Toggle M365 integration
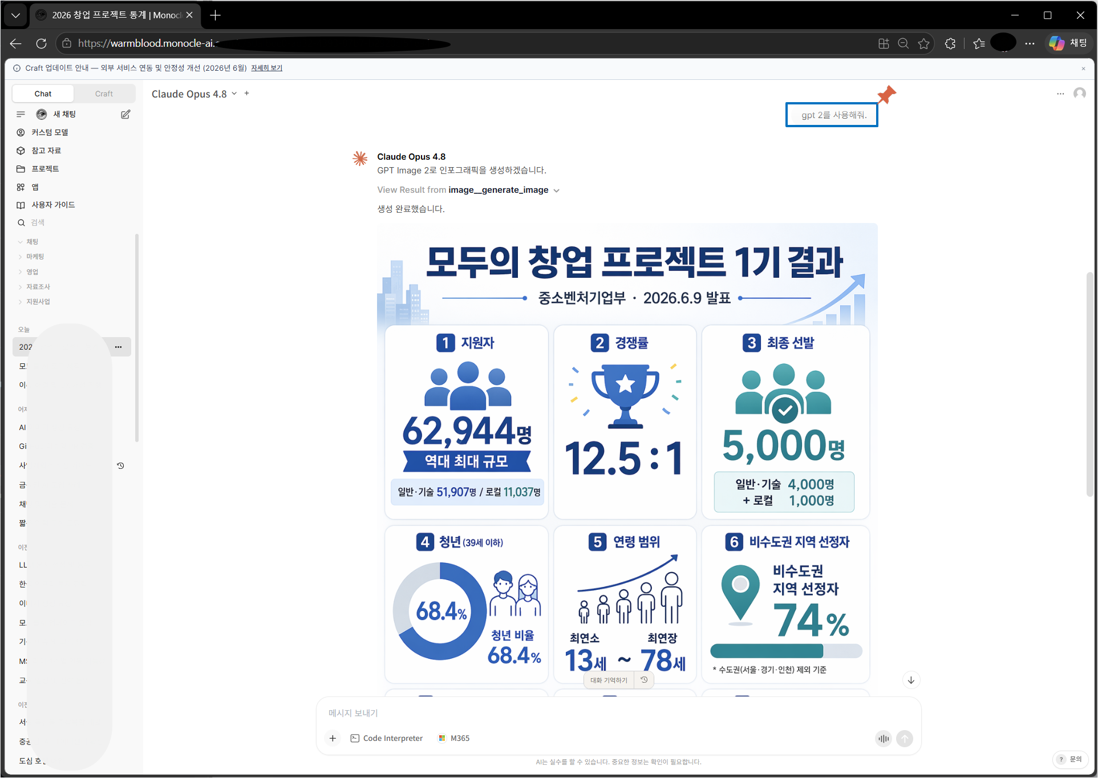 coord(454,738)
